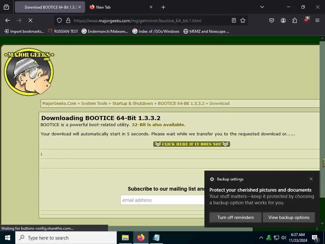The height and width of the screenshot is (244, 325).
Task: Click the Click Here If It Does Not button
Action: click(191, 144)
